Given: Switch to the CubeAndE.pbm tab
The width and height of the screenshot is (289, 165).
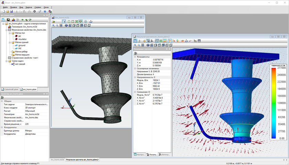Looking at the screenshot, I should coord(10,89).
